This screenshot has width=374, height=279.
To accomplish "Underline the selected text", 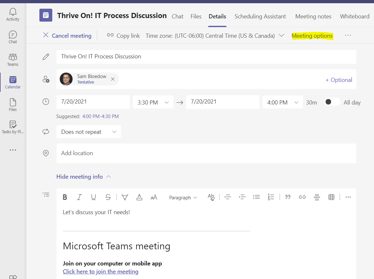I will 94,197.
